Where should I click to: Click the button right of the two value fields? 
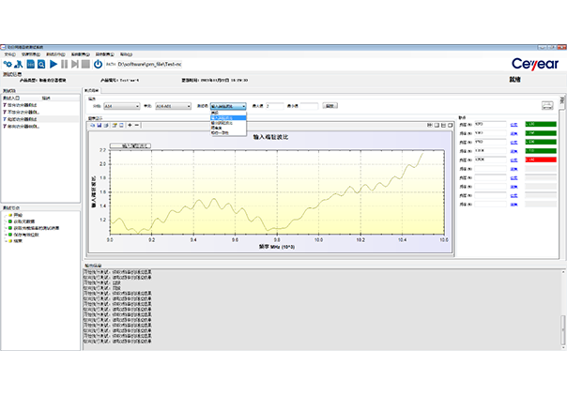(329, 106)
